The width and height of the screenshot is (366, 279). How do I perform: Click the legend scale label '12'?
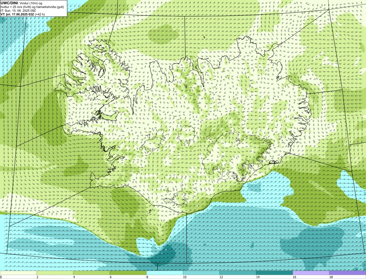click(x=221, y=277)
